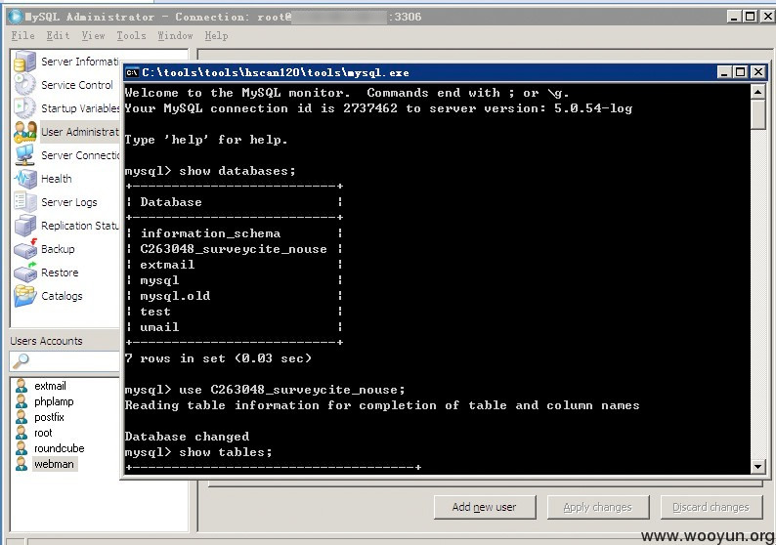Click the Apply changes button
Image resolution: width=776 pixels, height=545 pixels.
(598, 507)
